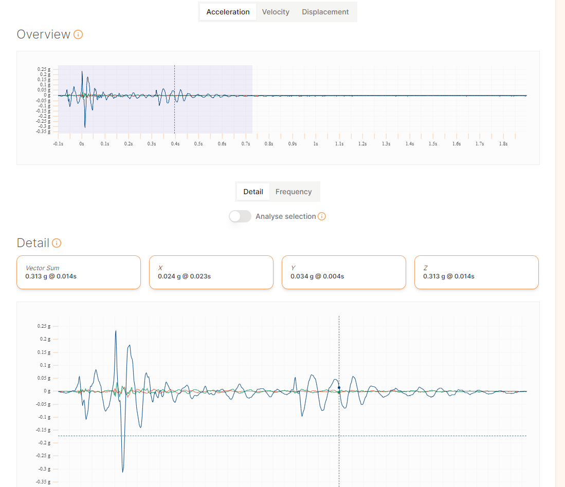Click the Y axis peak card
Viewport: 565px width, 487px height.
pyautogui.click(x=344, y=272)
